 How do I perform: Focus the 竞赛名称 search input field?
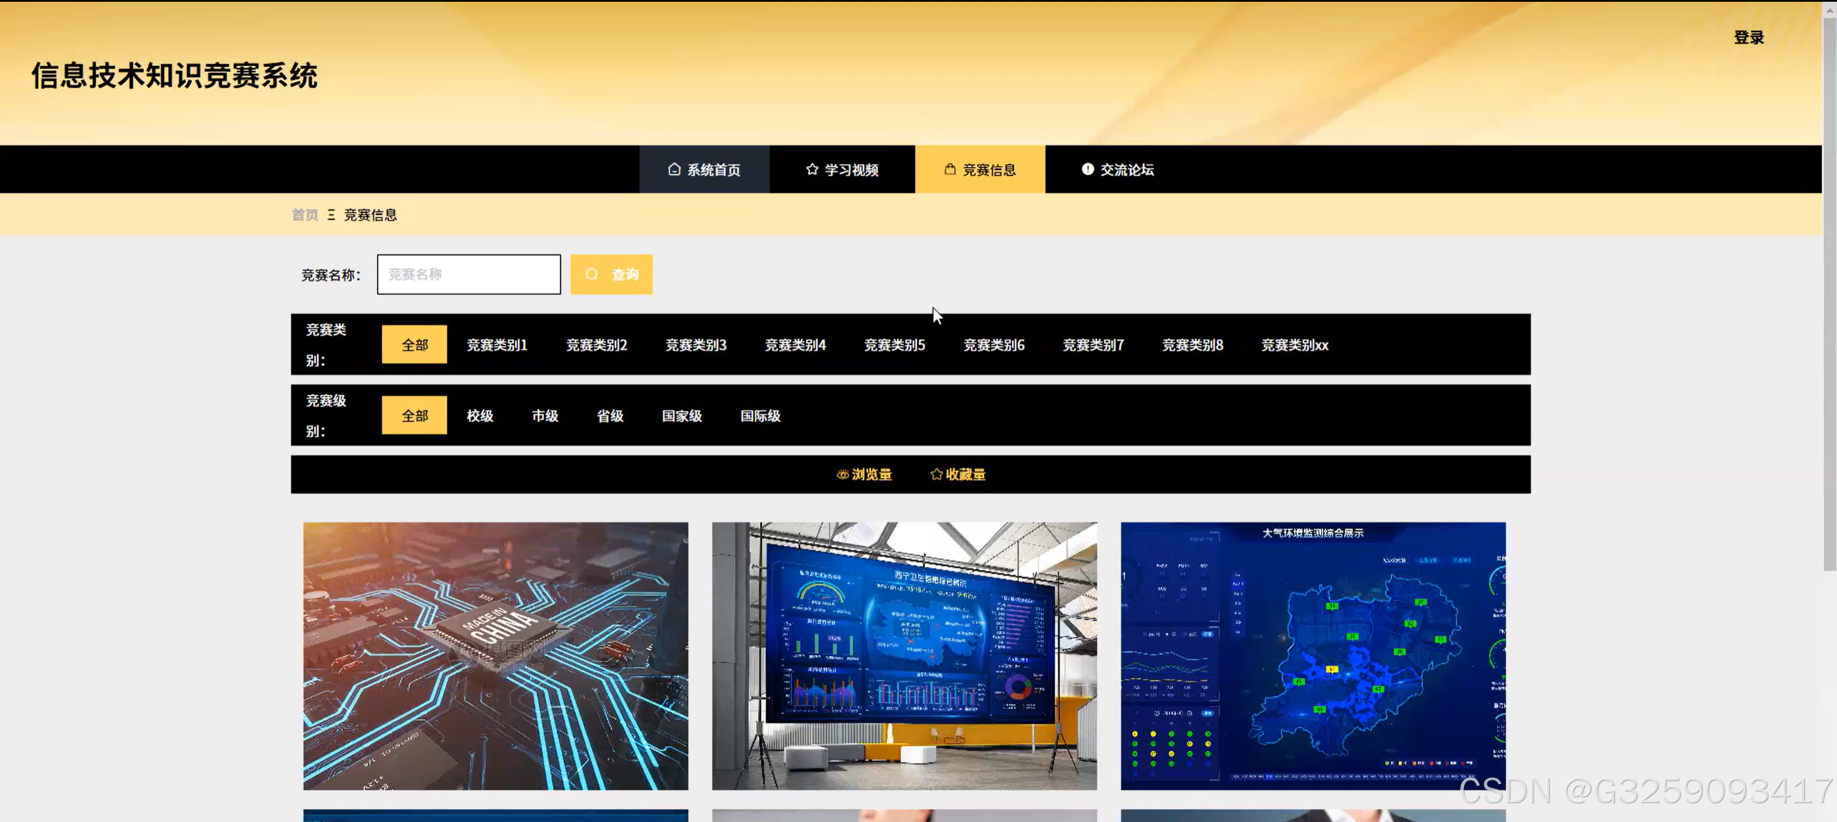(x=468, y=274)
